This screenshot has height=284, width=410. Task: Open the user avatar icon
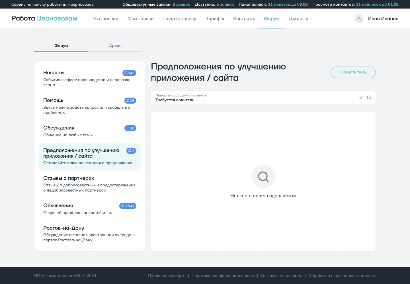(359, 18)
